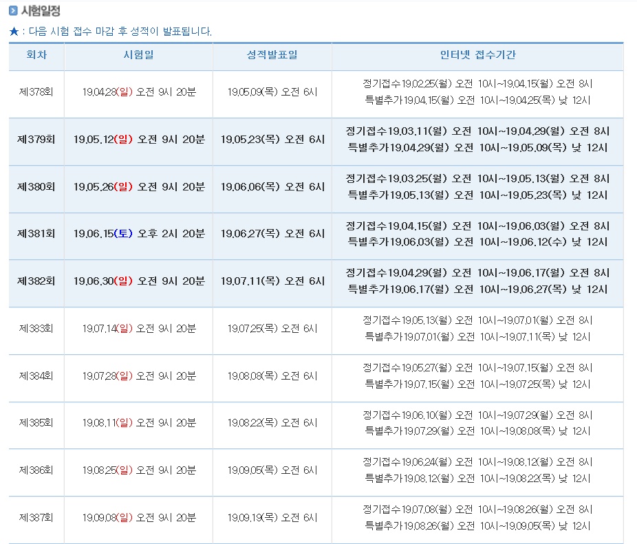637x544 pixels.
Task: Click score release date 19.08.22(목) 오전 6시
Action: pyautogui.click(x=272, y=423)
